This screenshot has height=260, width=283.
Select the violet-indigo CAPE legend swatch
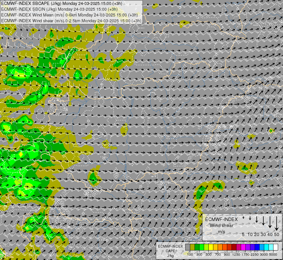click(x=252, y=247)
